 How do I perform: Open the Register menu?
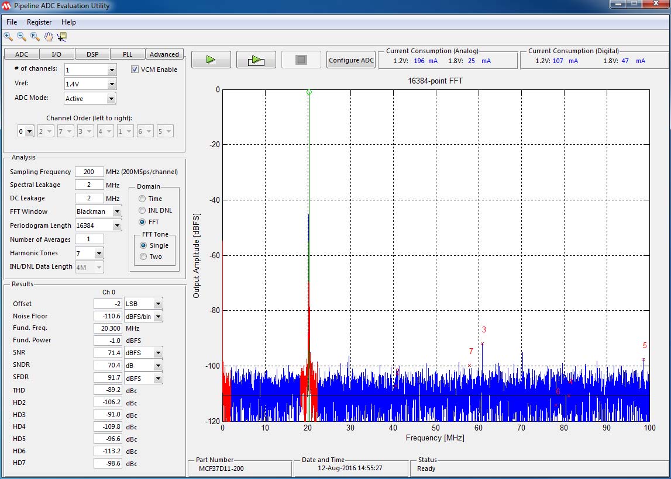point(39,22)
